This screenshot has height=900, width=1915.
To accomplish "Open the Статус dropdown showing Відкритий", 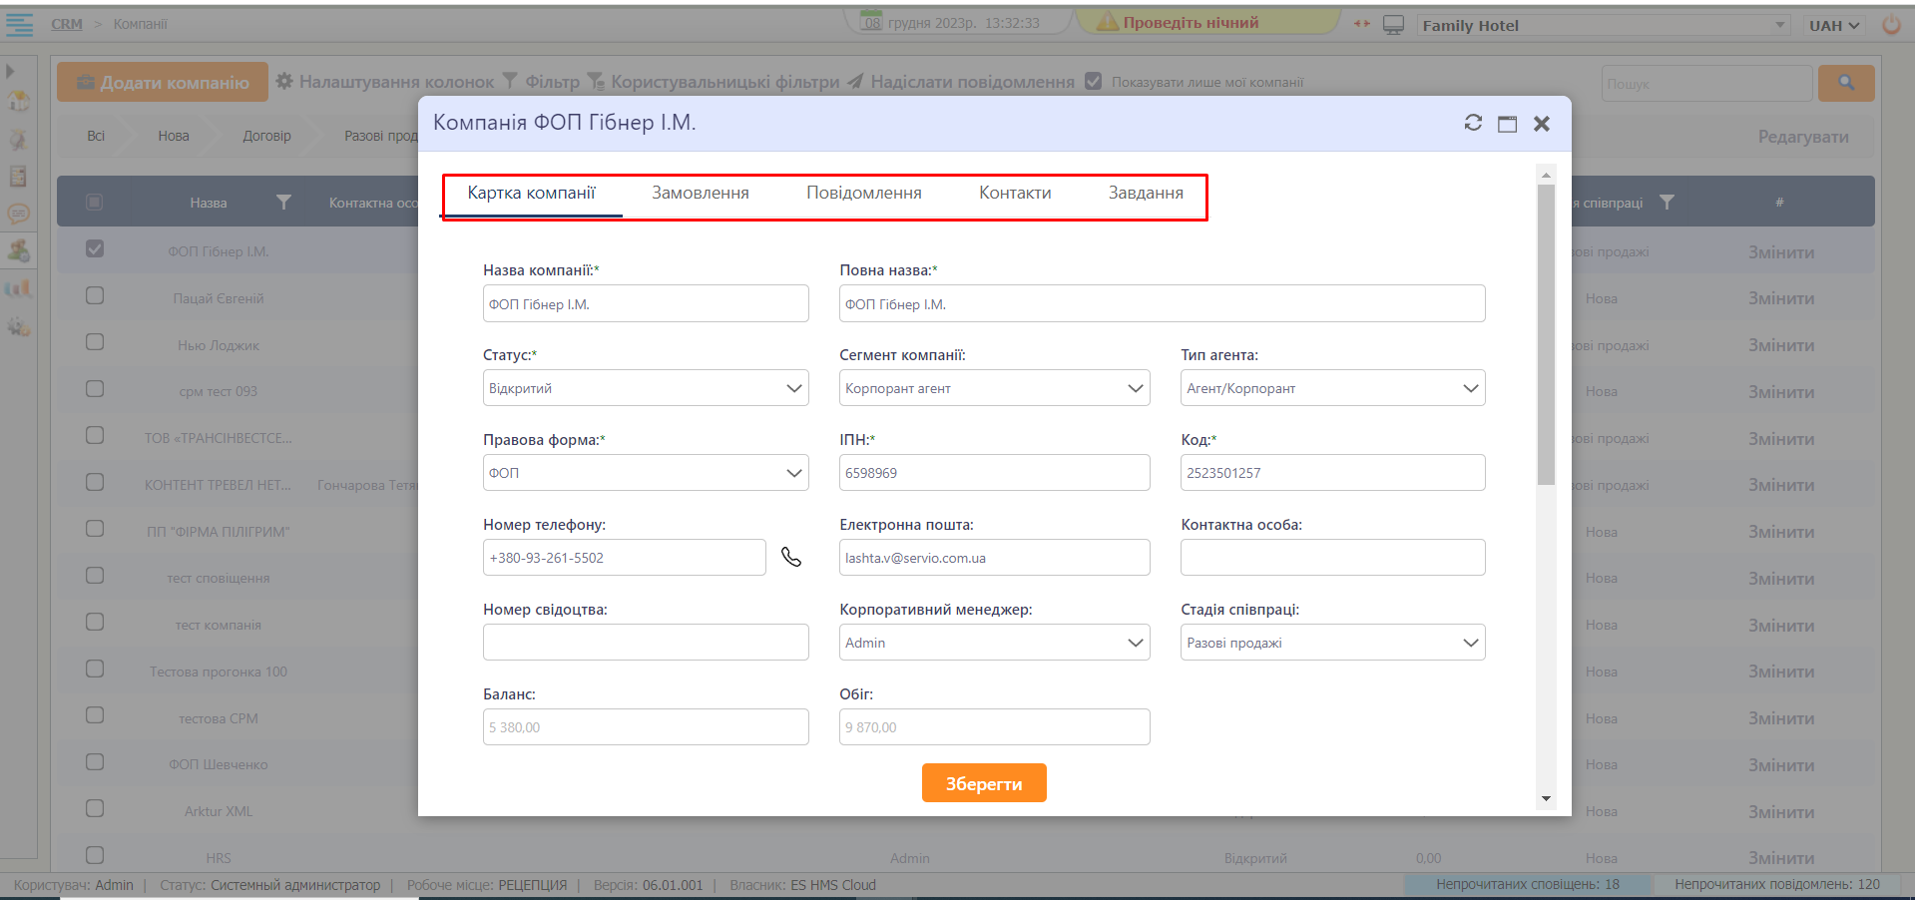I will coord(645,388).
